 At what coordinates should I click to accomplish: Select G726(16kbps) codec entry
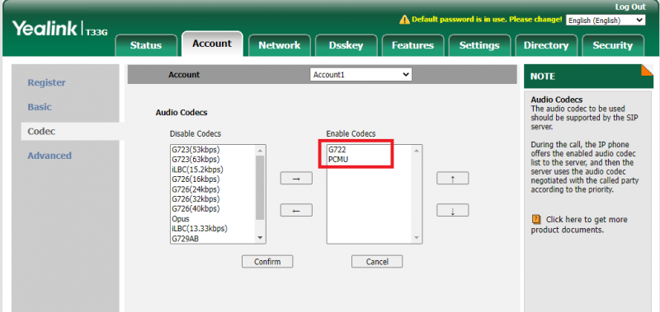pyautogui.click(x=196, y=179)
